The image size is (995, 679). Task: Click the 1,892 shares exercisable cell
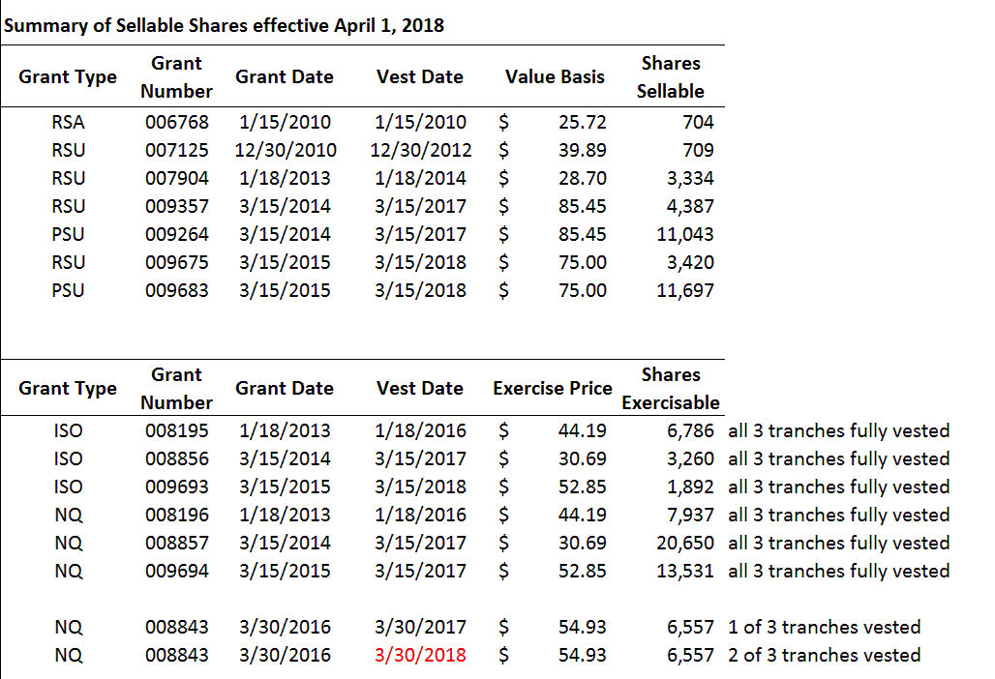(690, 487)
